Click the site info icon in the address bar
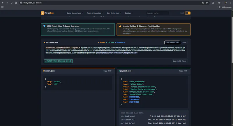233x126 pixels. pyautogui.click(x=21, y=3)
